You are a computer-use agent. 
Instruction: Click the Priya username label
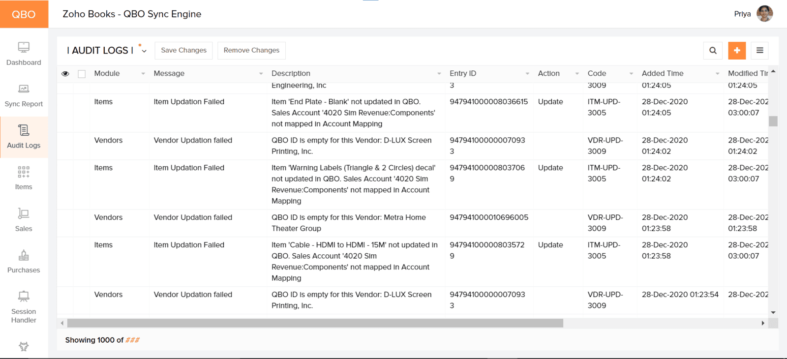[x=742, y=14]
